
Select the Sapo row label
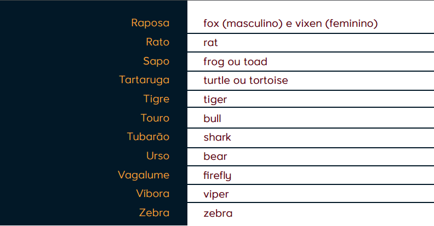coord(156,61)
